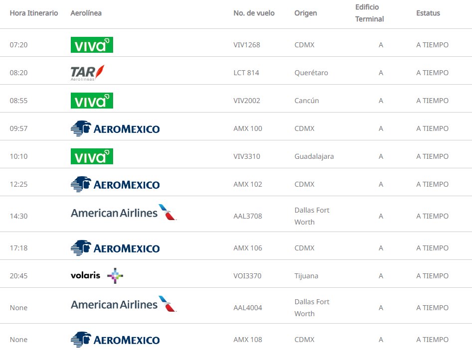Click the Viva logo for Guadalajara flight
Screen dimensions: 472x350
(92, 156)
